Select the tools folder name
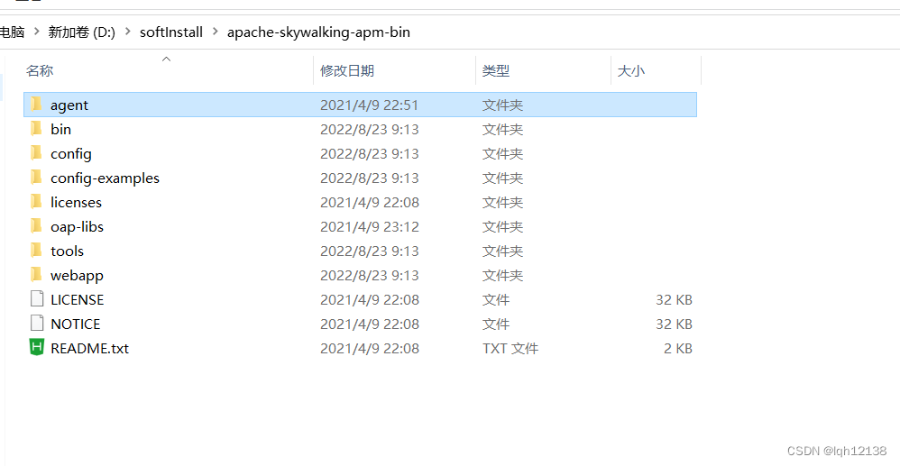 pos(67,251)
